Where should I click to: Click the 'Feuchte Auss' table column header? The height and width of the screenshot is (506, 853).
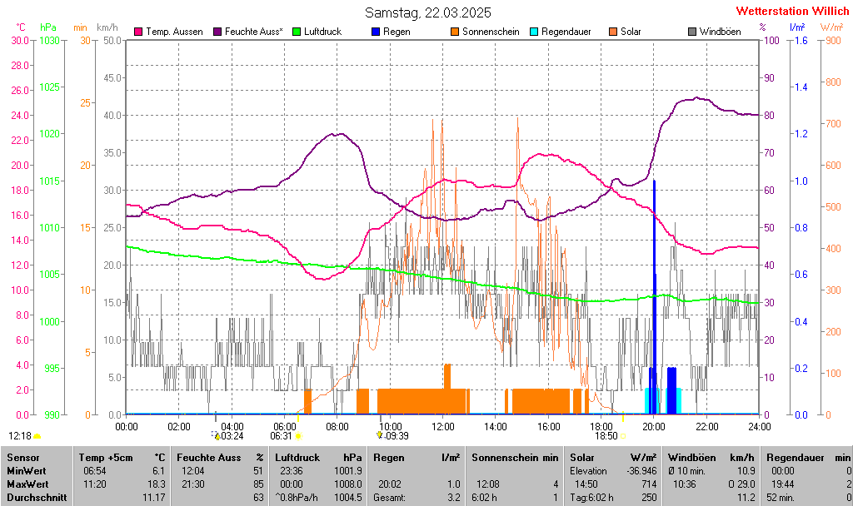click(209, 458)
